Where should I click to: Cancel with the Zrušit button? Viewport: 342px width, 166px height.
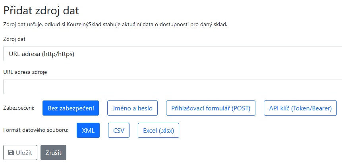pyautogui.click(x=53, y=152)
